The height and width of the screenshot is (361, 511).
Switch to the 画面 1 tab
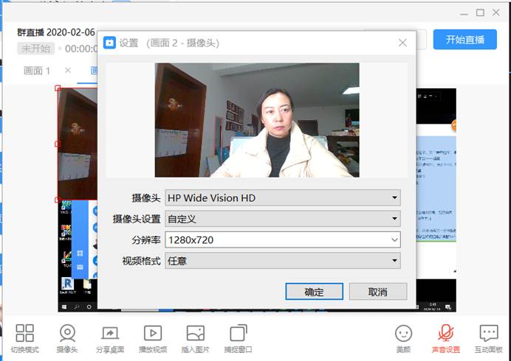38,71
